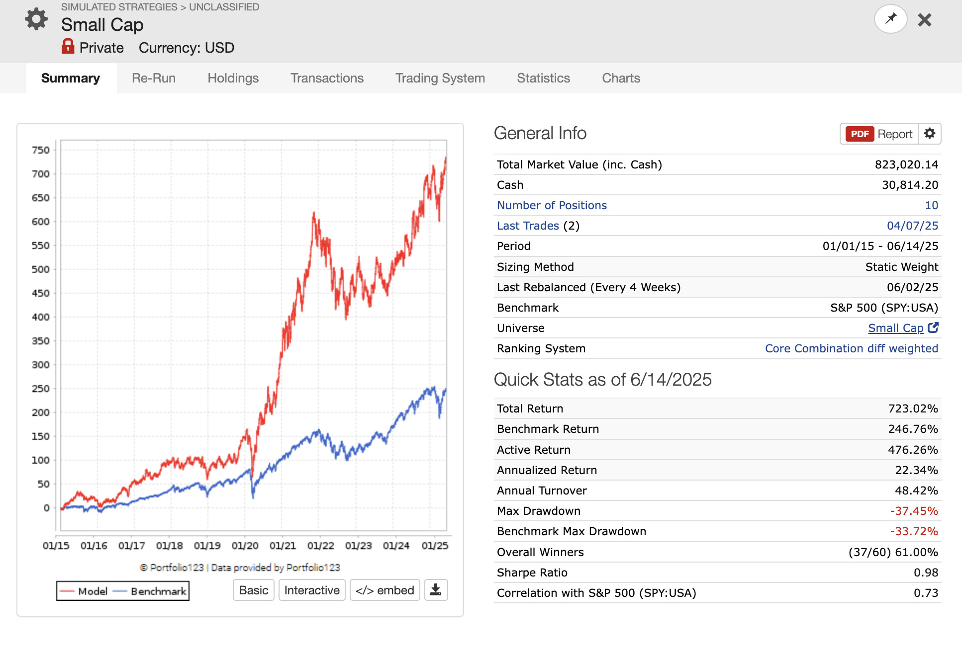Open the Trading System tab

[440, 78]
